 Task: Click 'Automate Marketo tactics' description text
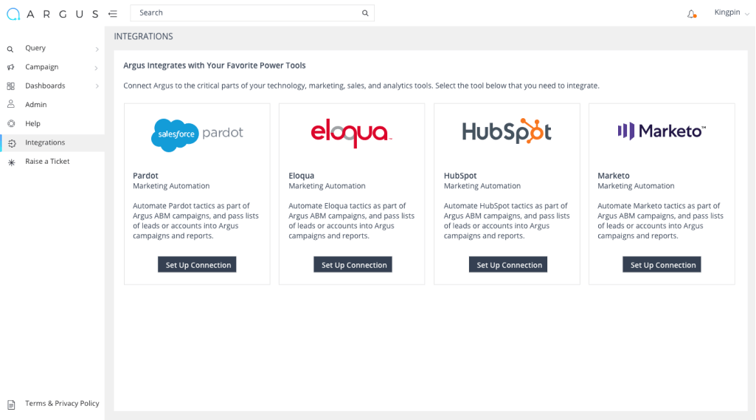[x=661, y=221]
